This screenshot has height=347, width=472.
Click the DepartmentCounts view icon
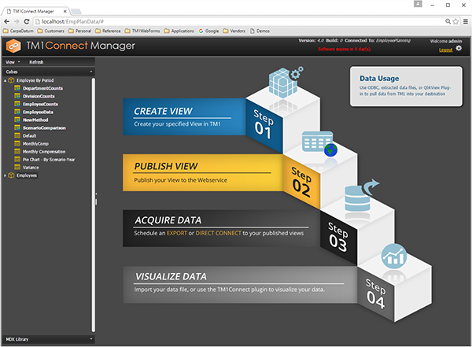pos(17,88)
